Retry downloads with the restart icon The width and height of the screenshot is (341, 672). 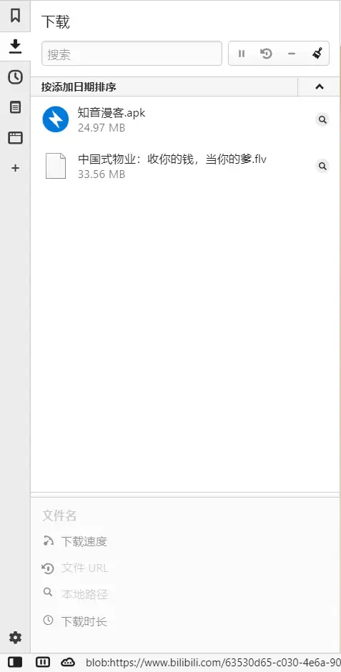coord(267,54)
